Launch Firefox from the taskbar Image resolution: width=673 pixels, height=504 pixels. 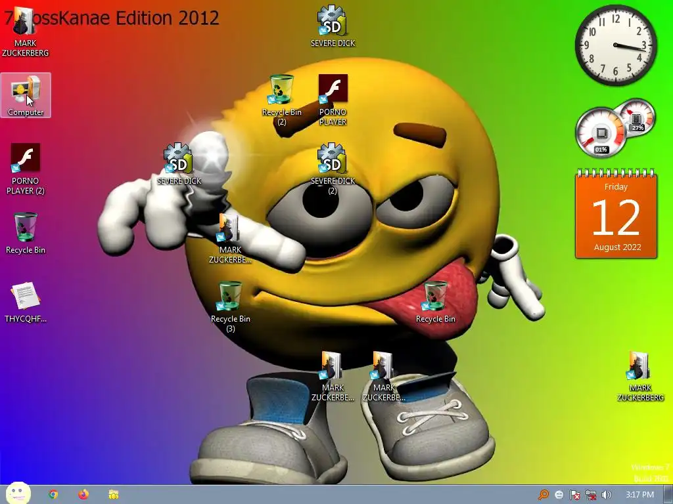click(x=83, y=495)
